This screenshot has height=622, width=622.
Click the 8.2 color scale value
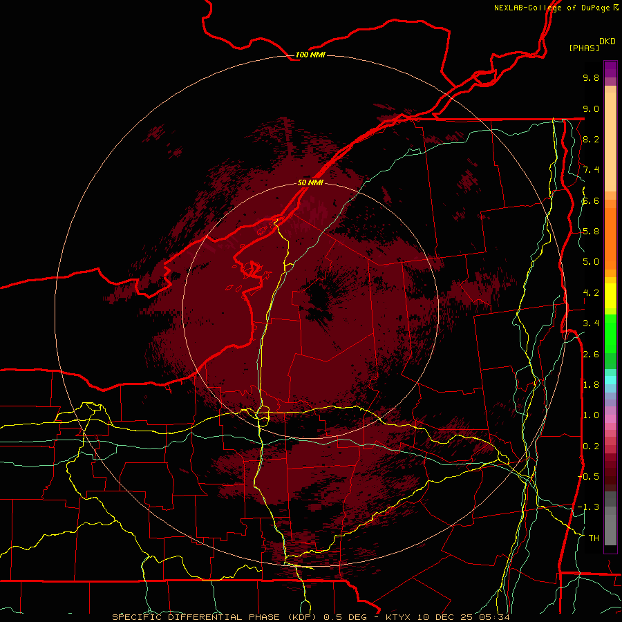tap(591, 139)
